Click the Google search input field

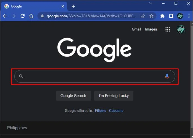coord(95,77)
